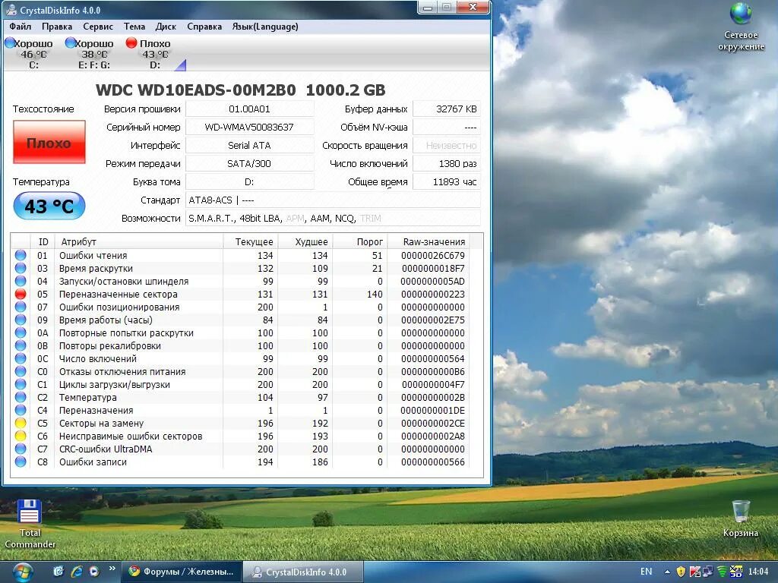The height and width of the screenshot is (583, 778).
Task: Click the CrystalDiskInfo title bar icon
Action: click(x=11, y=10)
